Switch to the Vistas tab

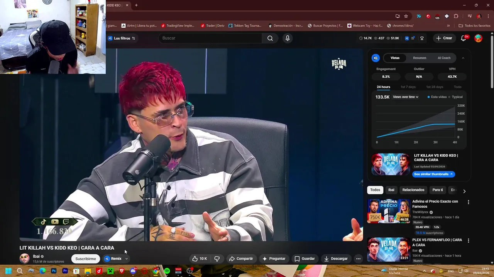click(395, 58)
